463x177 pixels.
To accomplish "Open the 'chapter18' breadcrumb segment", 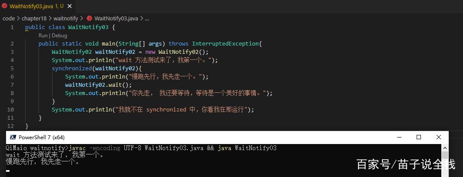I will (34, 18).
